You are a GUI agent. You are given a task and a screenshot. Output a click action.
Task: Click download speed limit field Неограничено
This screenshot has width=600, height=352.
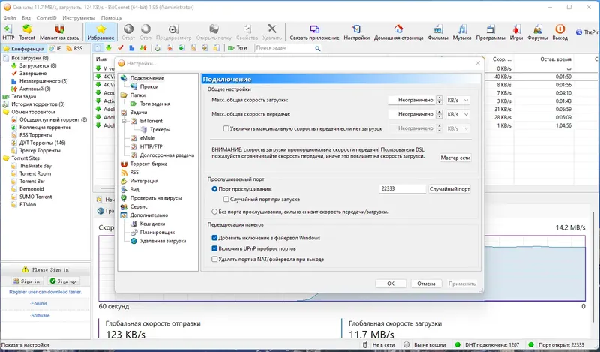pyautogui.click(x=412, y=101)
